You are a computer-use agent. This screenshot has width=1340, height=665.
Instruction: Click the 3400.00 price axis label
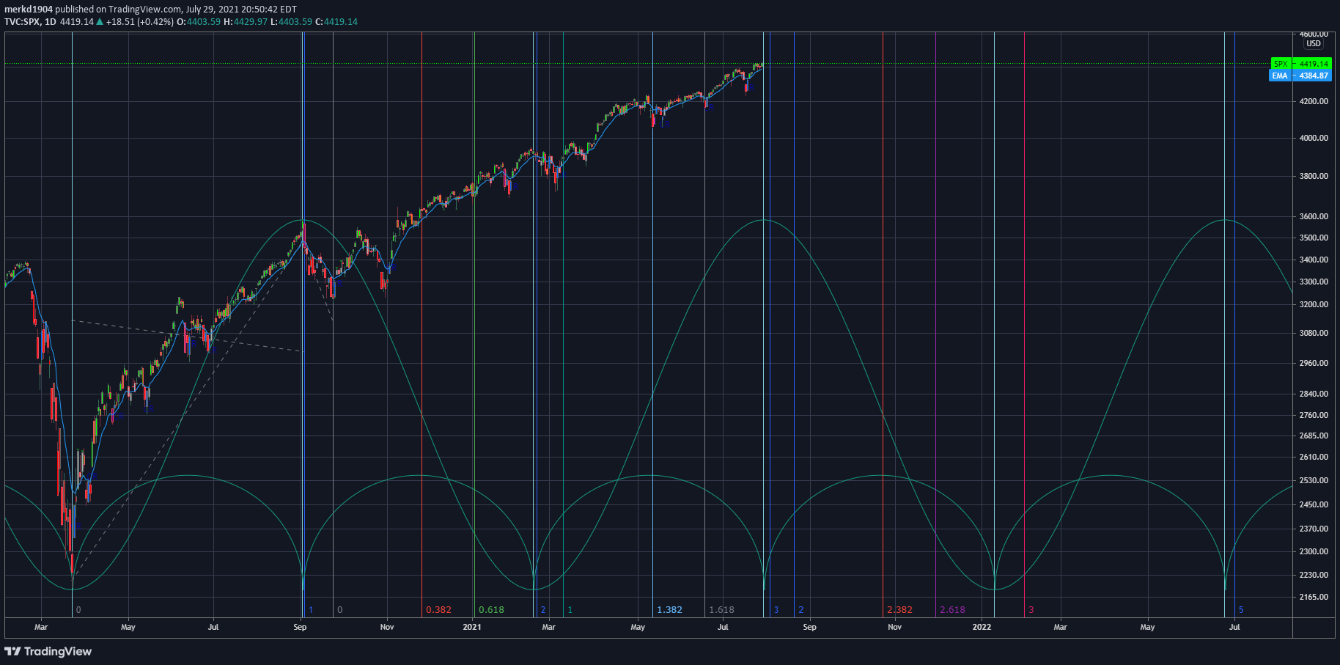point(1314,260)
